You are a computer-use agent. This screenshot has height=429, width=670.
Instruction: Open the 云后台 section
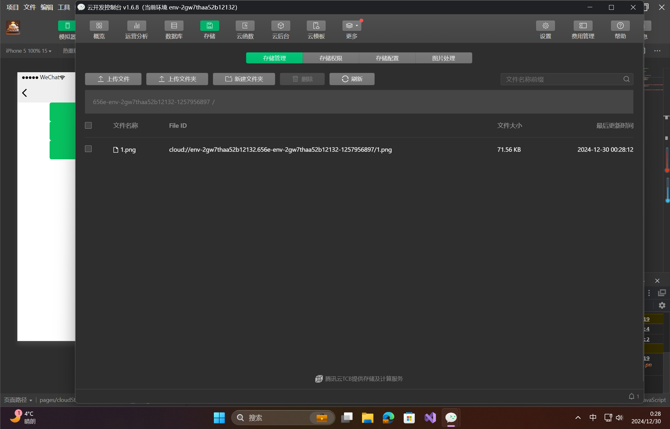coord(281,26)
